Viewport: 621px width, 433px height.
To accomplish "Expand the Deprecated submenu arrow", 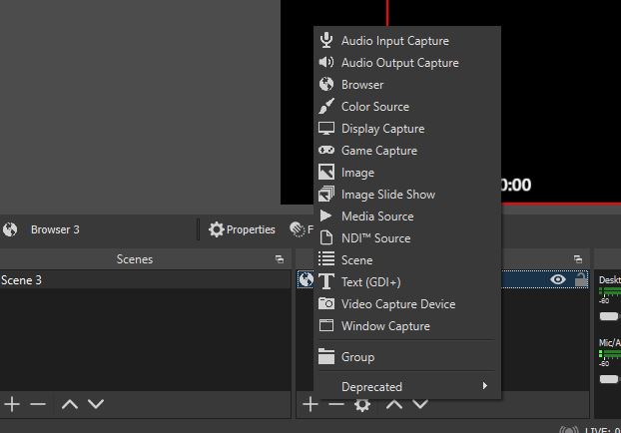I will coord(485,385).
